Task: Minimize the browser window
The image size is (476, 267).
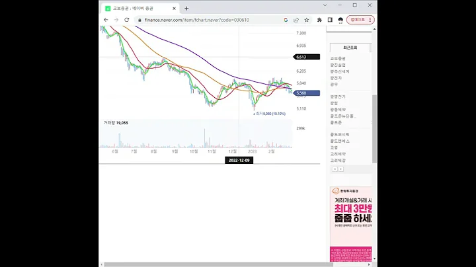Action: click(340, 5)
